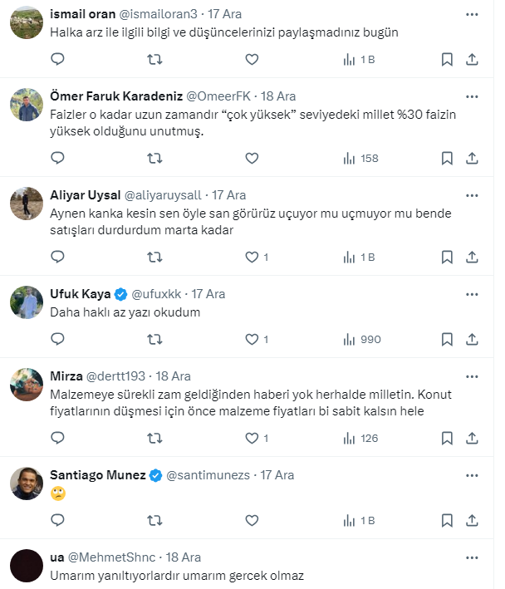Like Ömer Faruk Karadeniz's tweet
The image size is (505, 589).
click(x=252, y=158)
